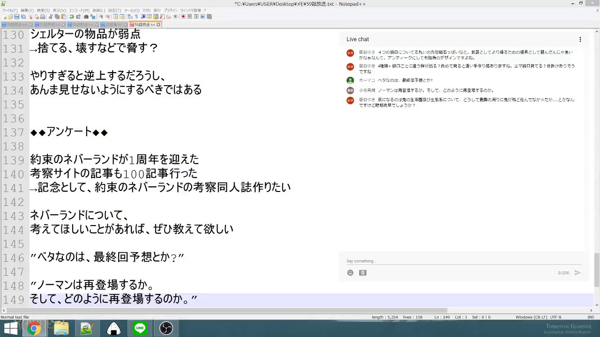The image size is (600, 337).
Task: Click the INS indicator in status bar
Action: [591, 317]
